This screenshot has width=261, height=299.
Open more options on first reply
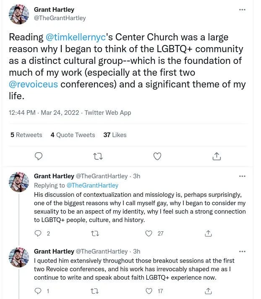click(242, 176)
